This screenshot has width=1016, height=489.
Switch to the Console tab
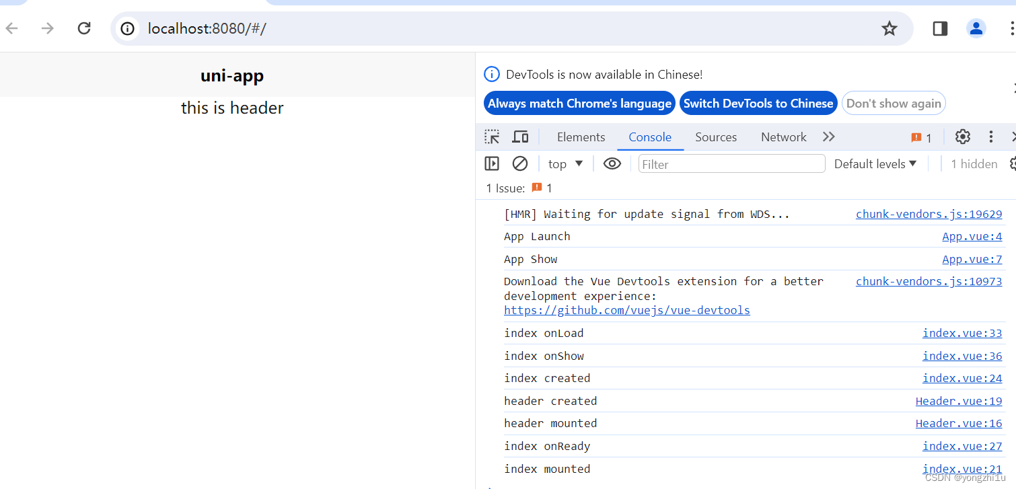(x=650, y=137)
